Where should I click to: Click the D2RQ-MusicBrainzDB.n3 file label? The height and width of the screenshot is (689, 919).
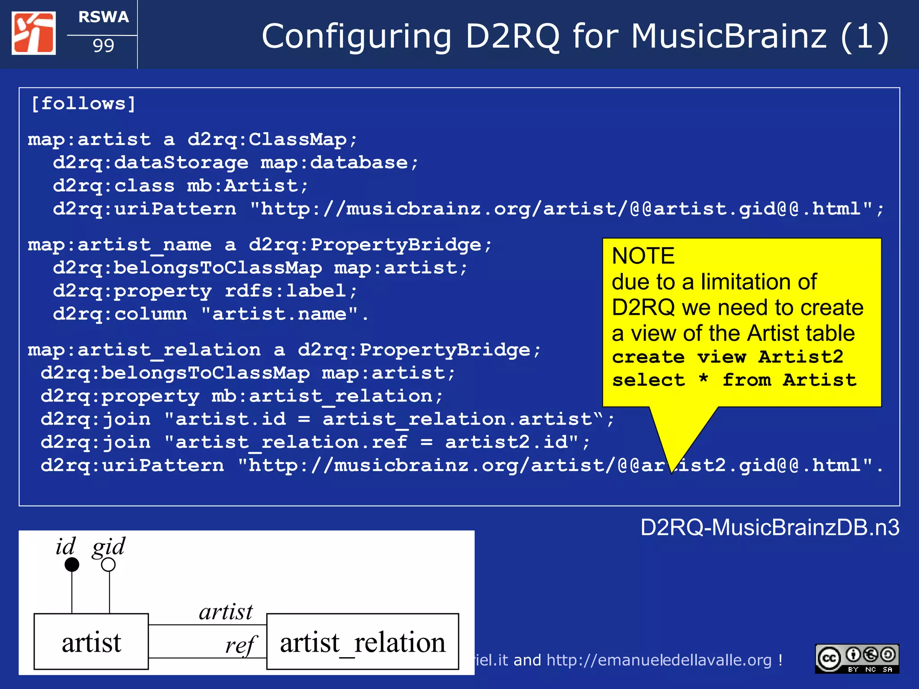point(770,528)
